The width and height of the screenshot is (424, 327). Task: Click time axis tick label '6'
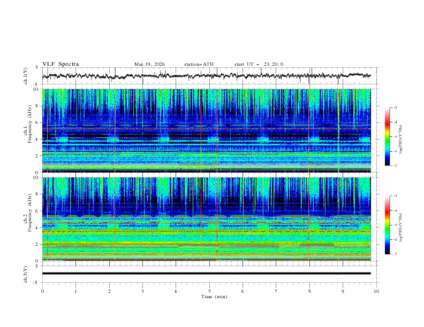tap(243, 291)
